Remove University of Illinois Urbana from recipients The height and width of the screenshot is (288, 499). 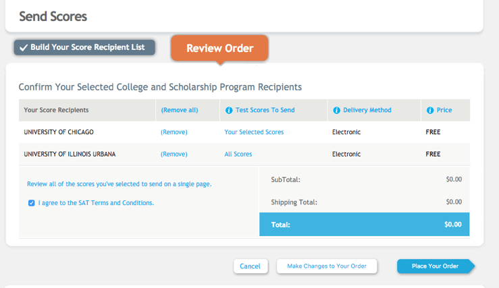pos(174,154)
